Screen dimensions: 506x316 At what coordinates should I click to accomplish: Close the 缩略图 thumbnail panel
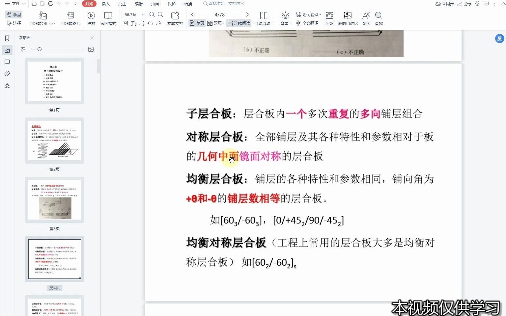pyautogui.click(x=92, y=38)
